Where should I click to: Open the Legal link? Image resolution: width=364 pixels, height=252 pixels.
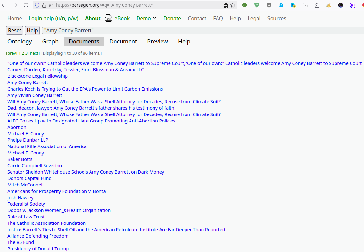[x=254, y=18]
